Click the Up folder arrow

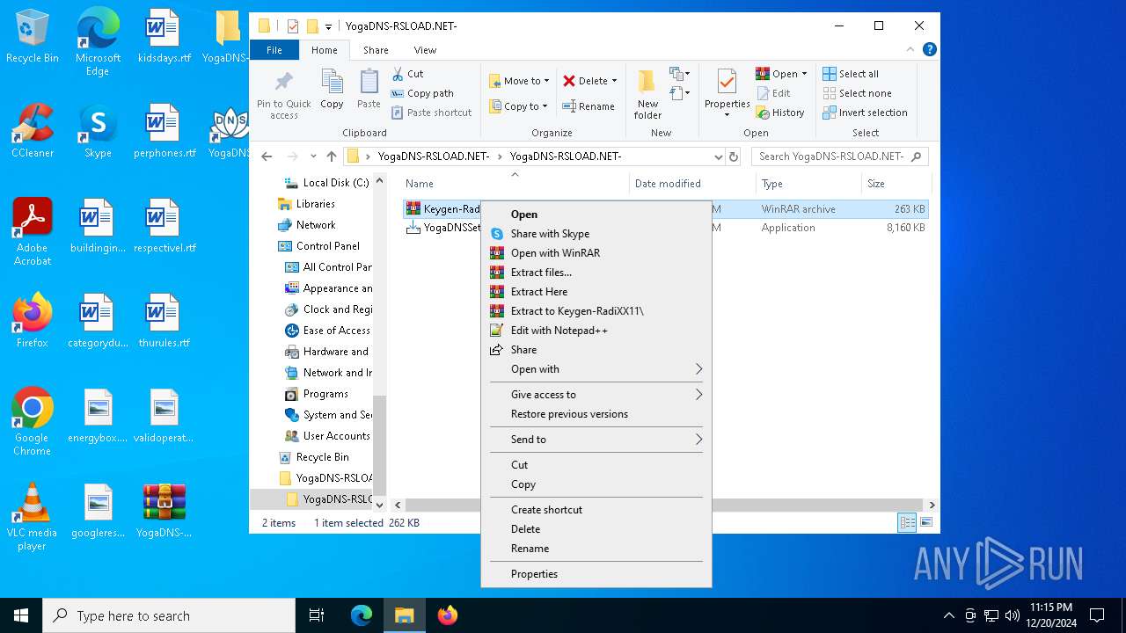pos(331,156)
